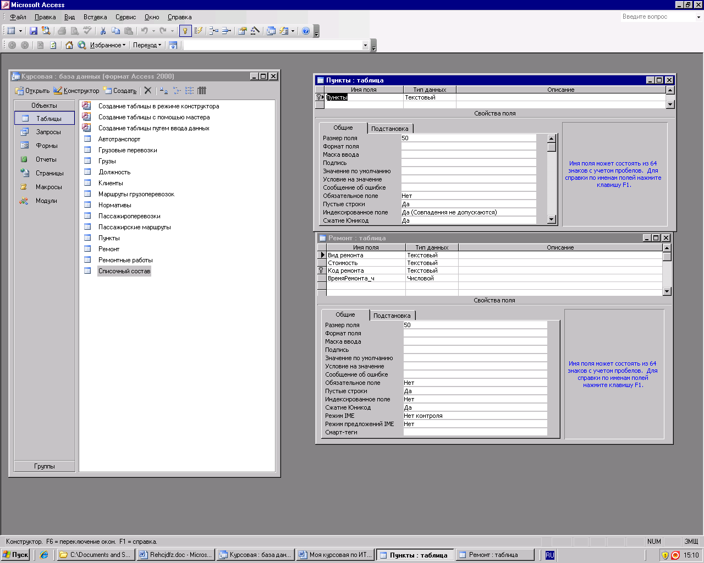
Task: Click the blue Help question mark icon
Action: (306, 31)
